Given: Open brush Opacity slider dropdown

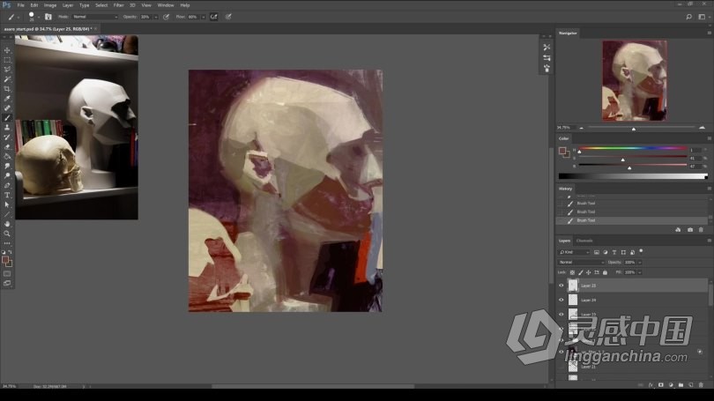Looking at the screenshot, I should (156, 17).
